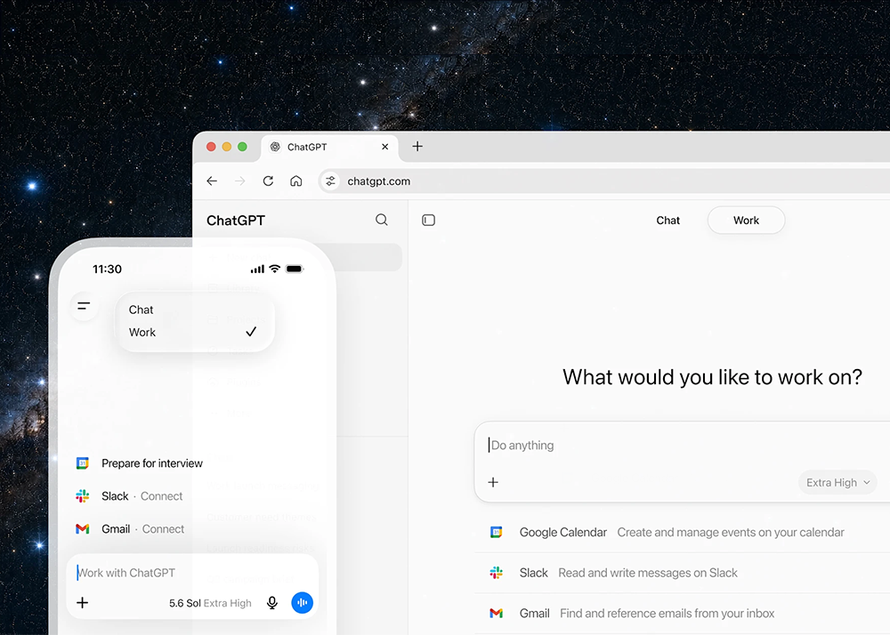Click the chatgpt.com address bar
890x635 pixels.
click(x=604, y=181)
